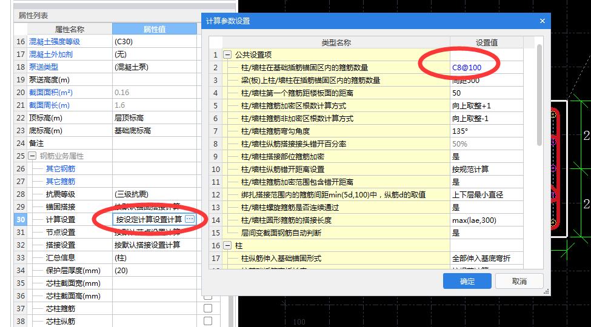Click the 属性名称 column header
The image size is (591, 327).
click(x=70, y=29)
